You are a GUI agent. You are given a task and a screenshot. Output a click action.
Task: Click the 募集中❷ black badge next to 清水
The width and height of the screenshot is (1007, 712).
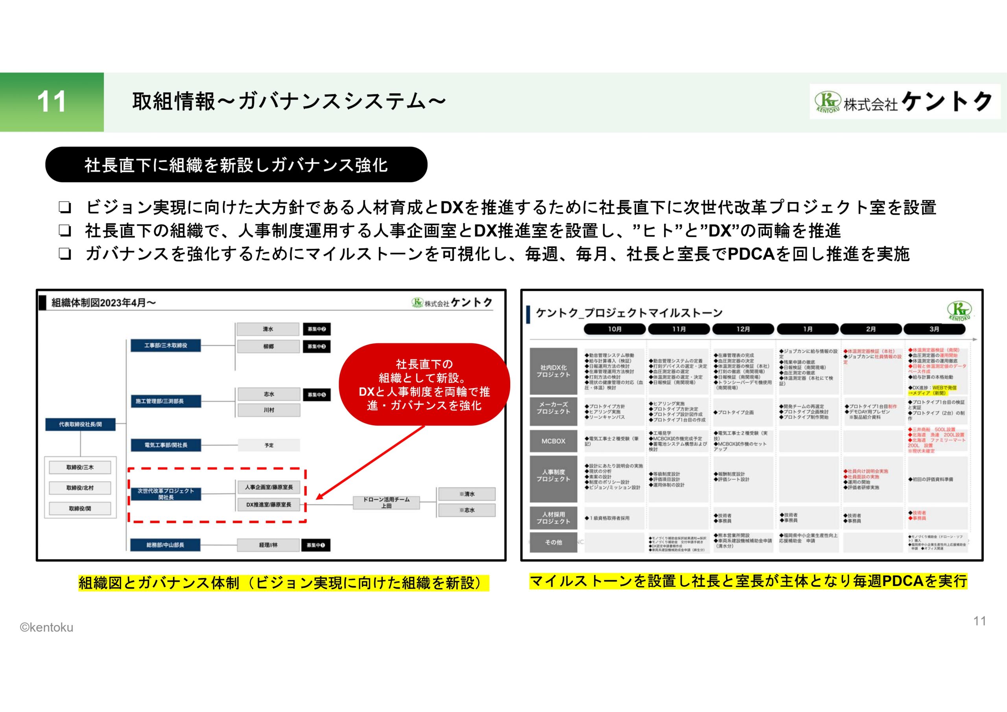point(317,330)
